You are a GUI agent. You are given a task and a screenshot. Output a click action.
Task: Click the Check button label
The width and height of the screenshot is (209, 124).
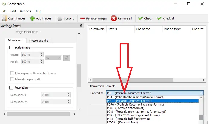[148, 18]
